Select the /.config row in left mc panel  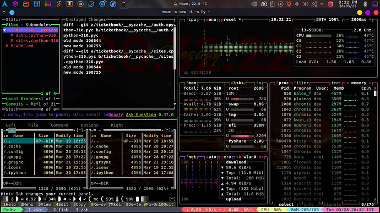click(x=44, y=152)
